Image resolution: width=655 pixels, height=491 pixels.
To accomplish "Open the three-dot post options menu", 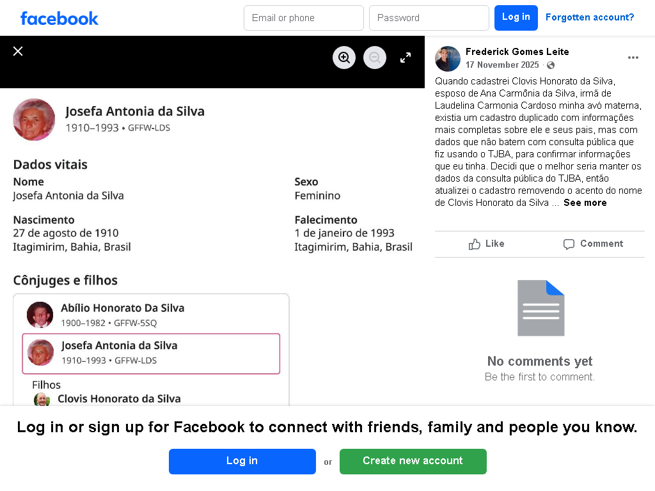I will click(633, 58).
